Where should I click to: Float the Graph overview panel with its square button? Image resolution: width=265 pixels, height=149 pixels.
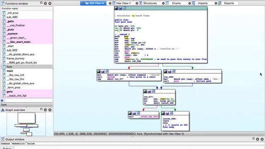[x=41, y=109]
